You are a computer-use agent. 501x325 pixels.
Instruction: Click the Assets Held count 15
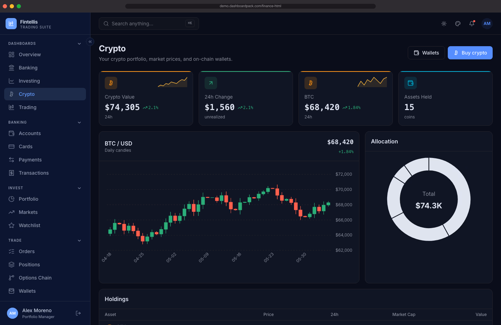pos(409,107)
